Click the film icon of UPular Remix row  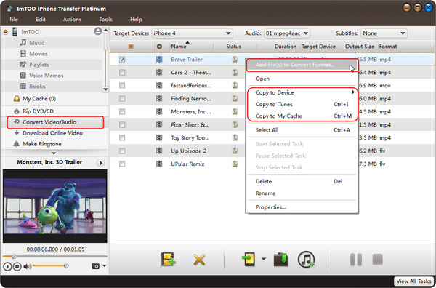[159, 164]
